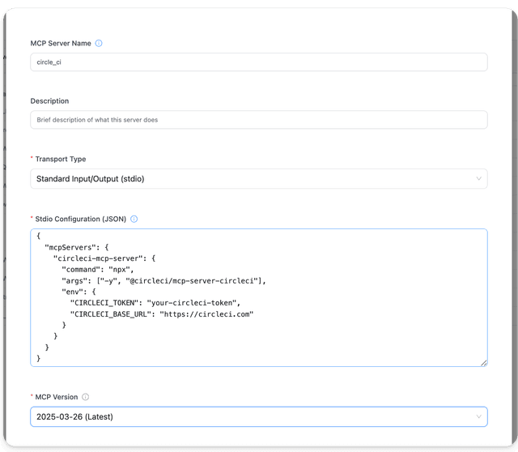Click the Stdio Configuration (JSON) label
The width and height of the screenshot is (518, 452).
pyautogui.click(x=81, y=219)
